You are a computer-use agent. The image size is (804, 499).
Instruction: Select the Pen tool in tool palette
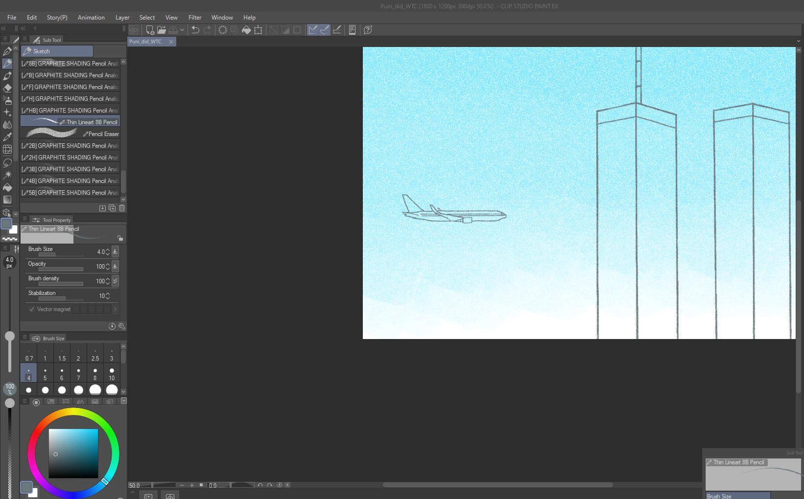(x=7, y=51)
